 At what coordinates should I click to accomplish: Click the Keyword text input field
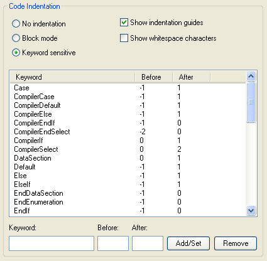tap(52, 243)
